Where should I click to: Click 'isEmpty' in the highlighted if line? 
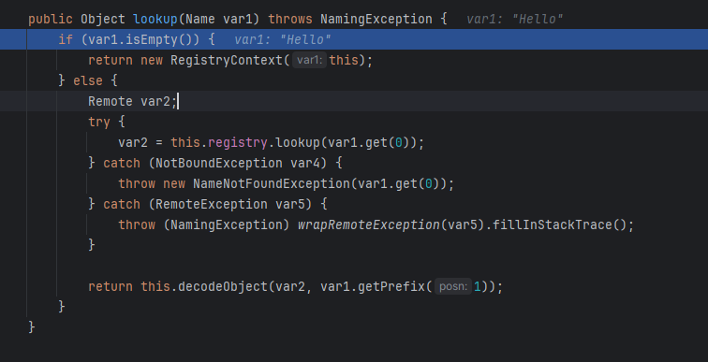(x=152, y=39)
